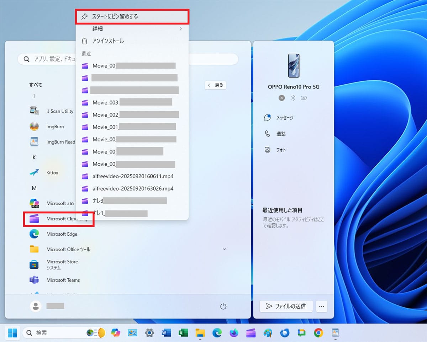427x342 pixels.
Task: Click the phone disconnected status icon
Action: (x=282, y=98)
